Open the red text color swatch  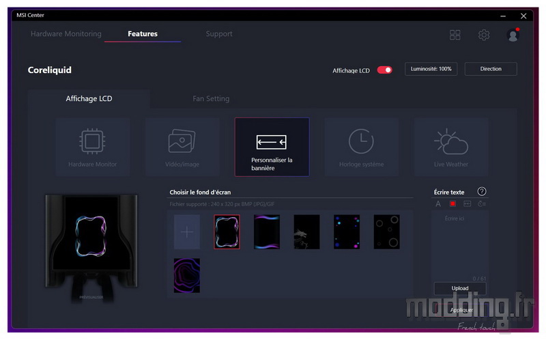click(452, 203)
